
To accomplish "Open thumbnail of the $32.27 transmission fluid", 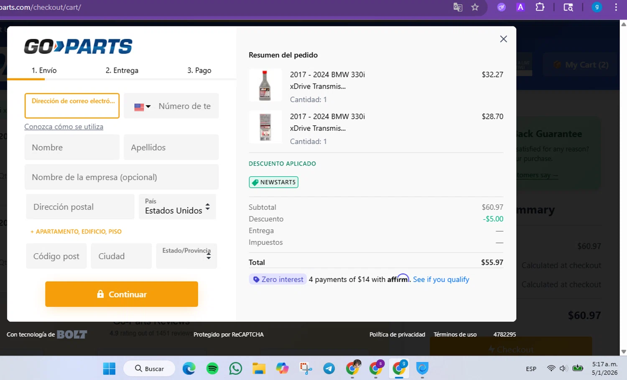I will coord(265,85).
